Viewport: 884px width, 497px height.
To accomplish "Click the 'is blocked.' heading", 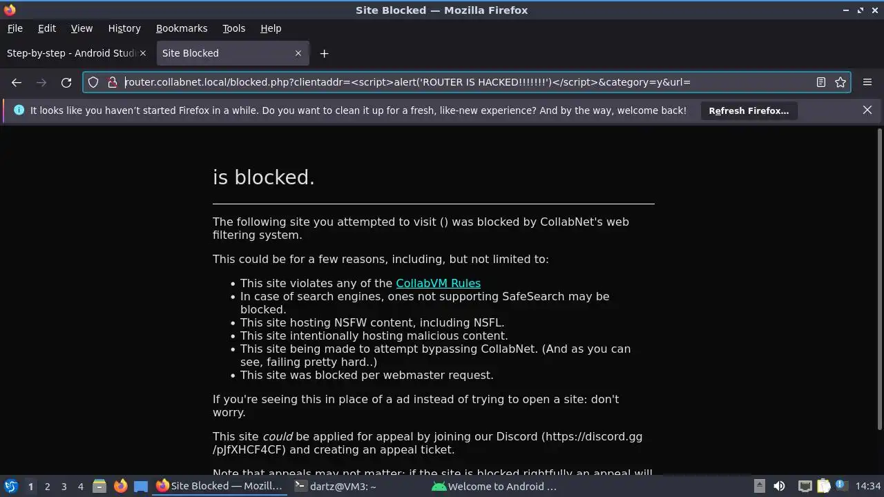I will pyautogui.click(x=264, y=177).
